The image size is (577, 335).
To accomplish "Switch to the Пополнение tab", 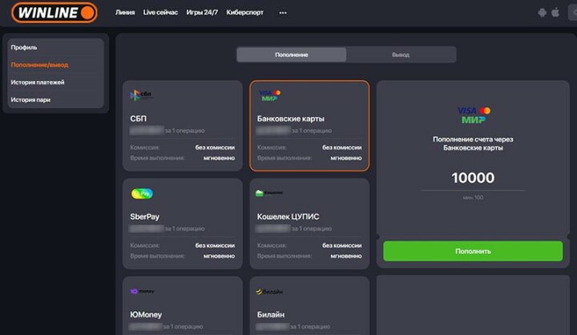I will [292, 54].
